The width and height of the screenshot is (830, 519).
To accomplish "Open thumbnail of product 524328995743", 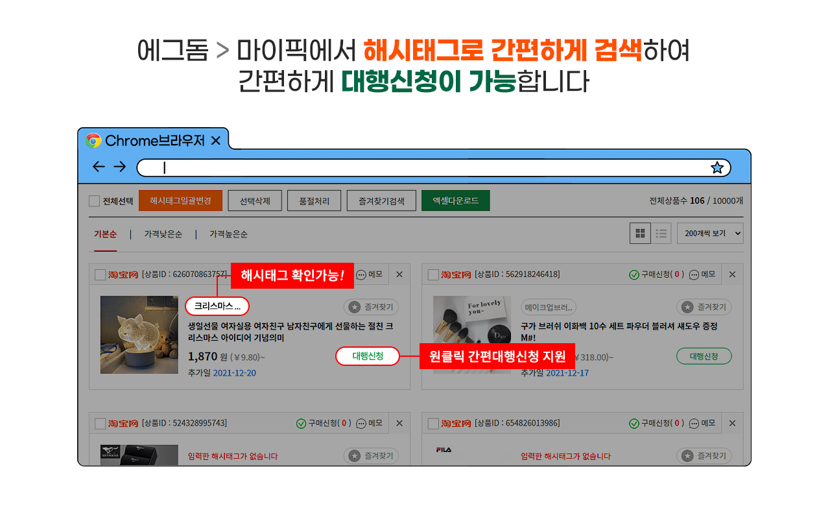I will coord(139,455).
